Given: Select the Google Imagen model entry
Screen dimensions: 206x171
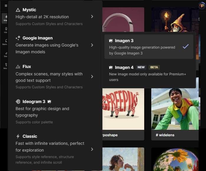Looking at the screenshot, I should click(x=55, y=45).
